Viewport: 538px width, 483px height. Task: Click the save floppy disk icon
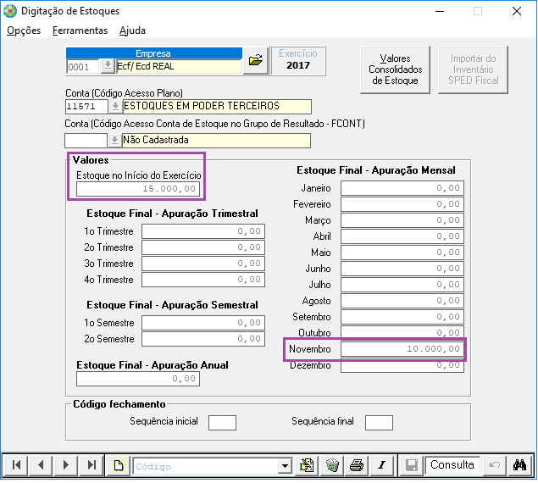412,465
